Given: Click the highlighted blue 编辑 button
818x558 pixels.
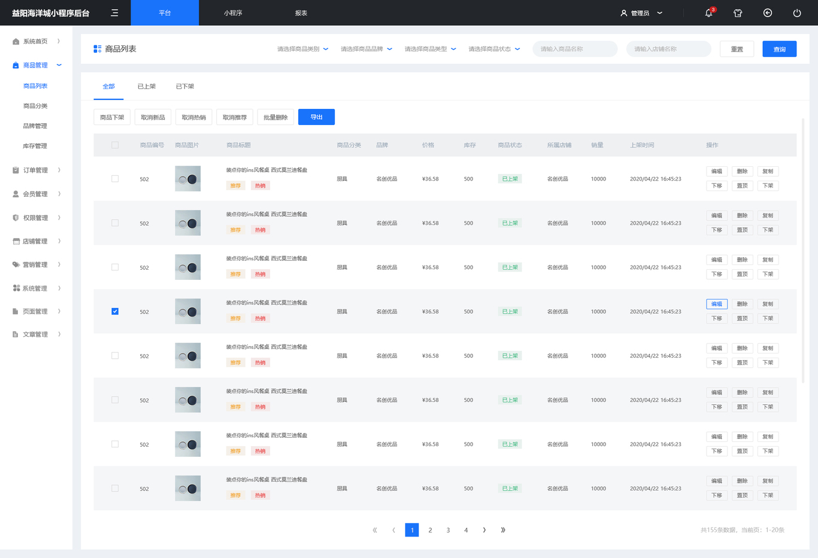Looking at the screenshot, I should [717, 304].
